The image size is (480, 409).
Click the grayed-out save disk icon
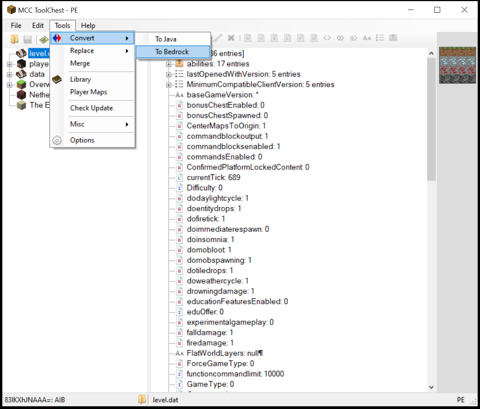coord(28,39)
